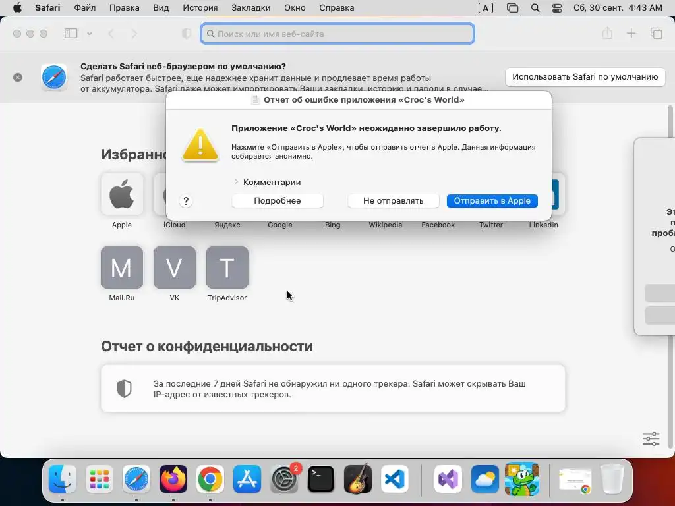This screenshot has width=675, height=506.
Task: Click Отправить в Apple button
Action: pyautogui.click(x=492, y=201)
